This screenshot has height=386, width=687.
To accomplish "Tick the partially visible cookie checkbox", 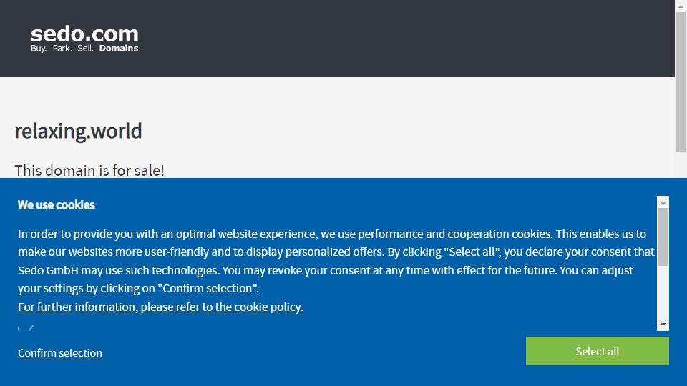I will 26,328.
